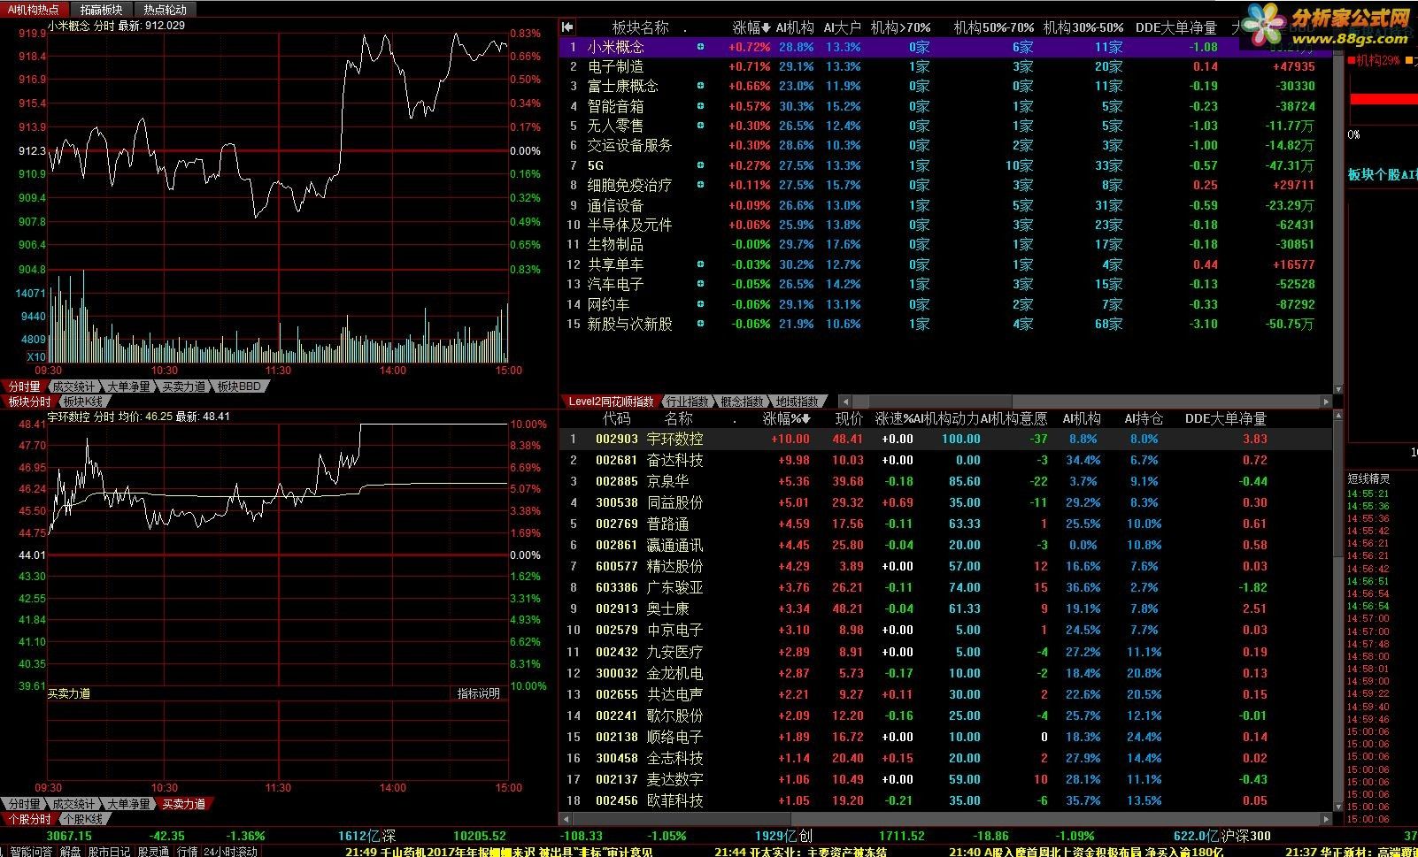Screen dimensions: 1418x857
Task: Sort by the AI大户 column header
Action: pos(842,27)
